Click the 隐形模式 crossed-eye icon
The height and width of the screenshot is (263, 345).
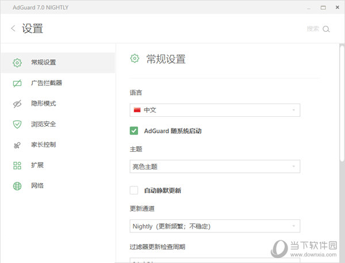(x=17, y=104)
